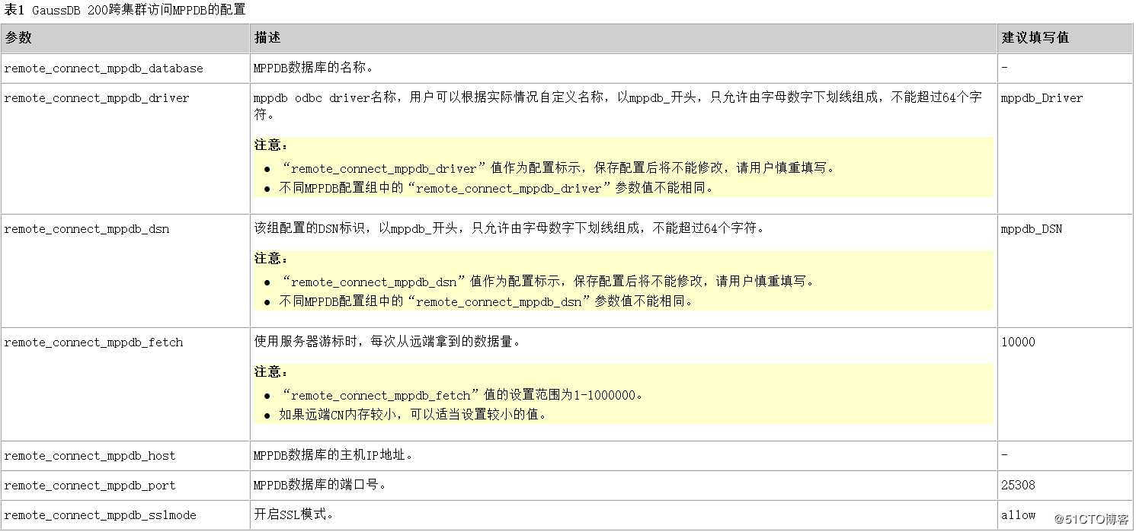Click the fetch note 设置范围为1-1000000
Screen dimensions: 1136x532
click(x=462, y=395)
